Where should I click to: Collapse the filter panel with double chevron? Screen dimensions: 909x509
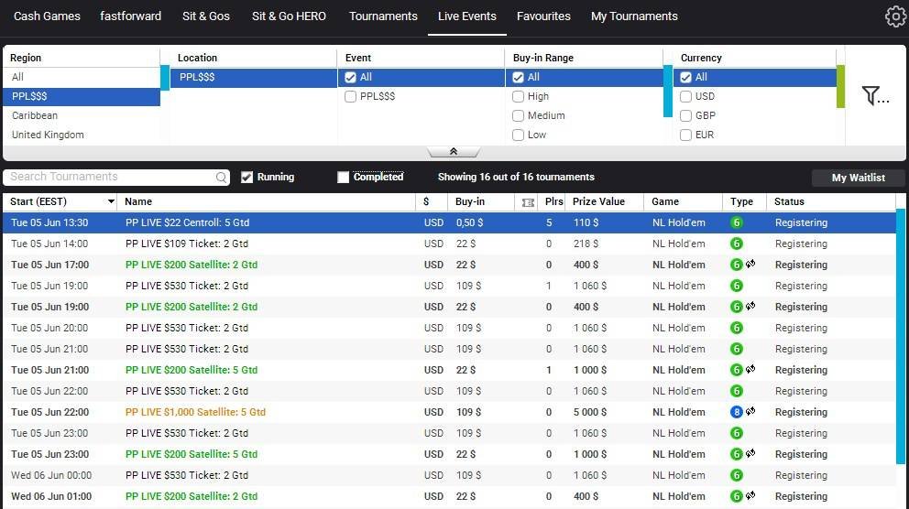click(453, 152)
